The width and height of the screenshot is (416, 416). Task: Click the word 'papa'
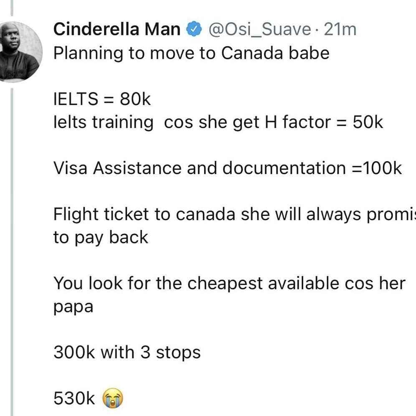[73, 307]
